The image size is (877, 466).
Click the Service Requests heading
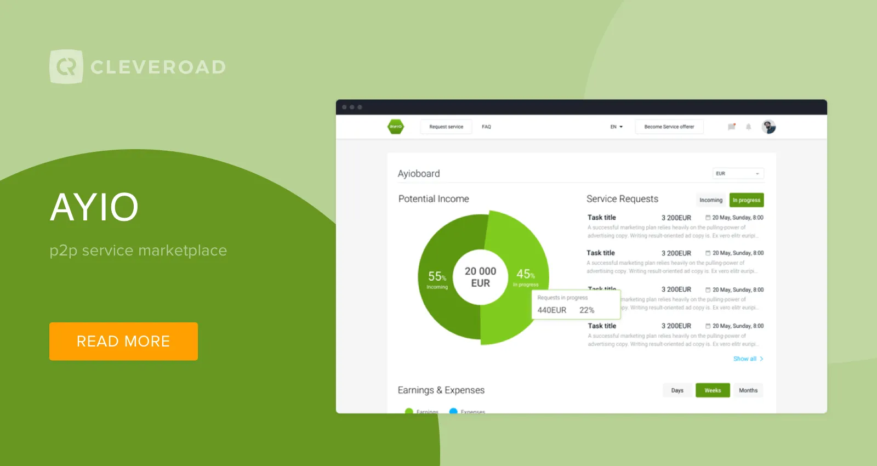pyautogui.click(x=622, y=199)
